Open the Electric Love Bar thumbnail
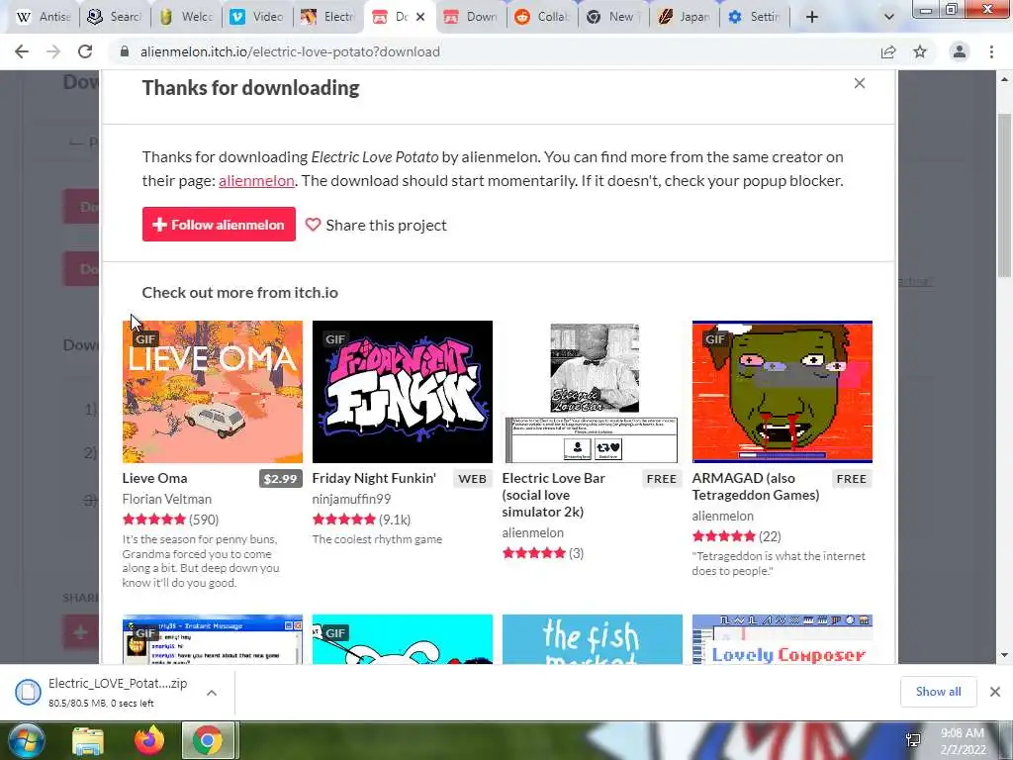 coord(593,392)
